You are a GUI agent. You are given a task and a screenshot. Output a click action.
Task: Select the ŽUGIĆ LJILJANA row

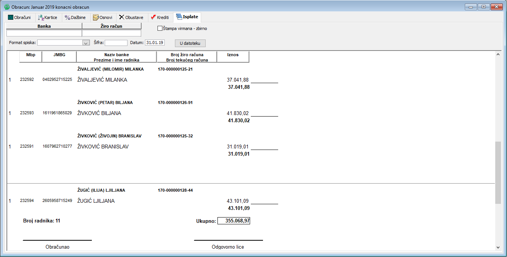[96, 201]
